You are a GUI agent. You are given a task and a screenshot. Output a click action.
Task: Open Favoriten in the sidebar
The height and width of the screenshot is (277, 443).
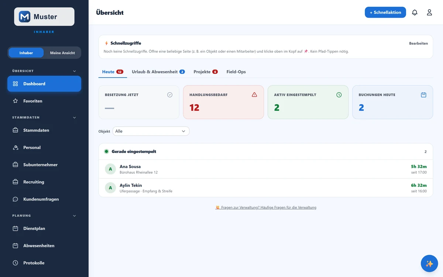(x=44, y=101)
